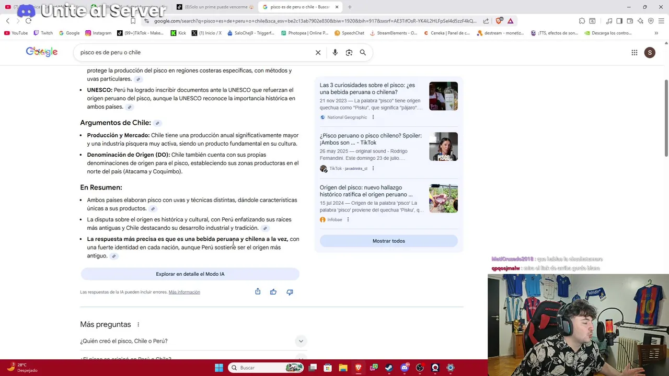Open a new browser tab with plus button

[x=350, y=7]
